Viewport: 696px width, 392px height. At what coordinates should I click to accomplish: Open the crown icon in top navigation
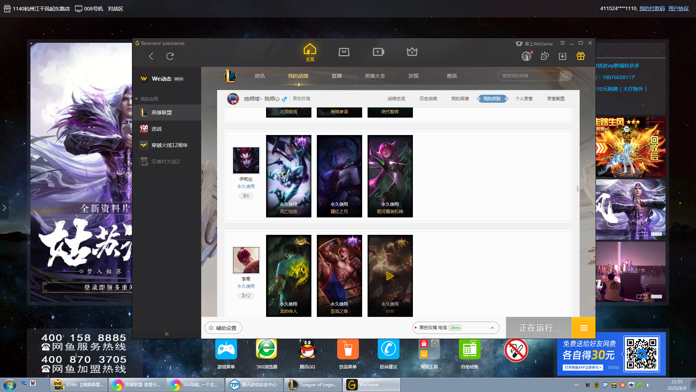[x=412, y=52]
